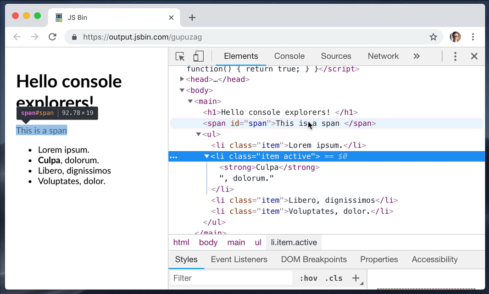Focus the styles Filter field
The image size is (489, 294).
pyautogui.click(x=232, y=278)
